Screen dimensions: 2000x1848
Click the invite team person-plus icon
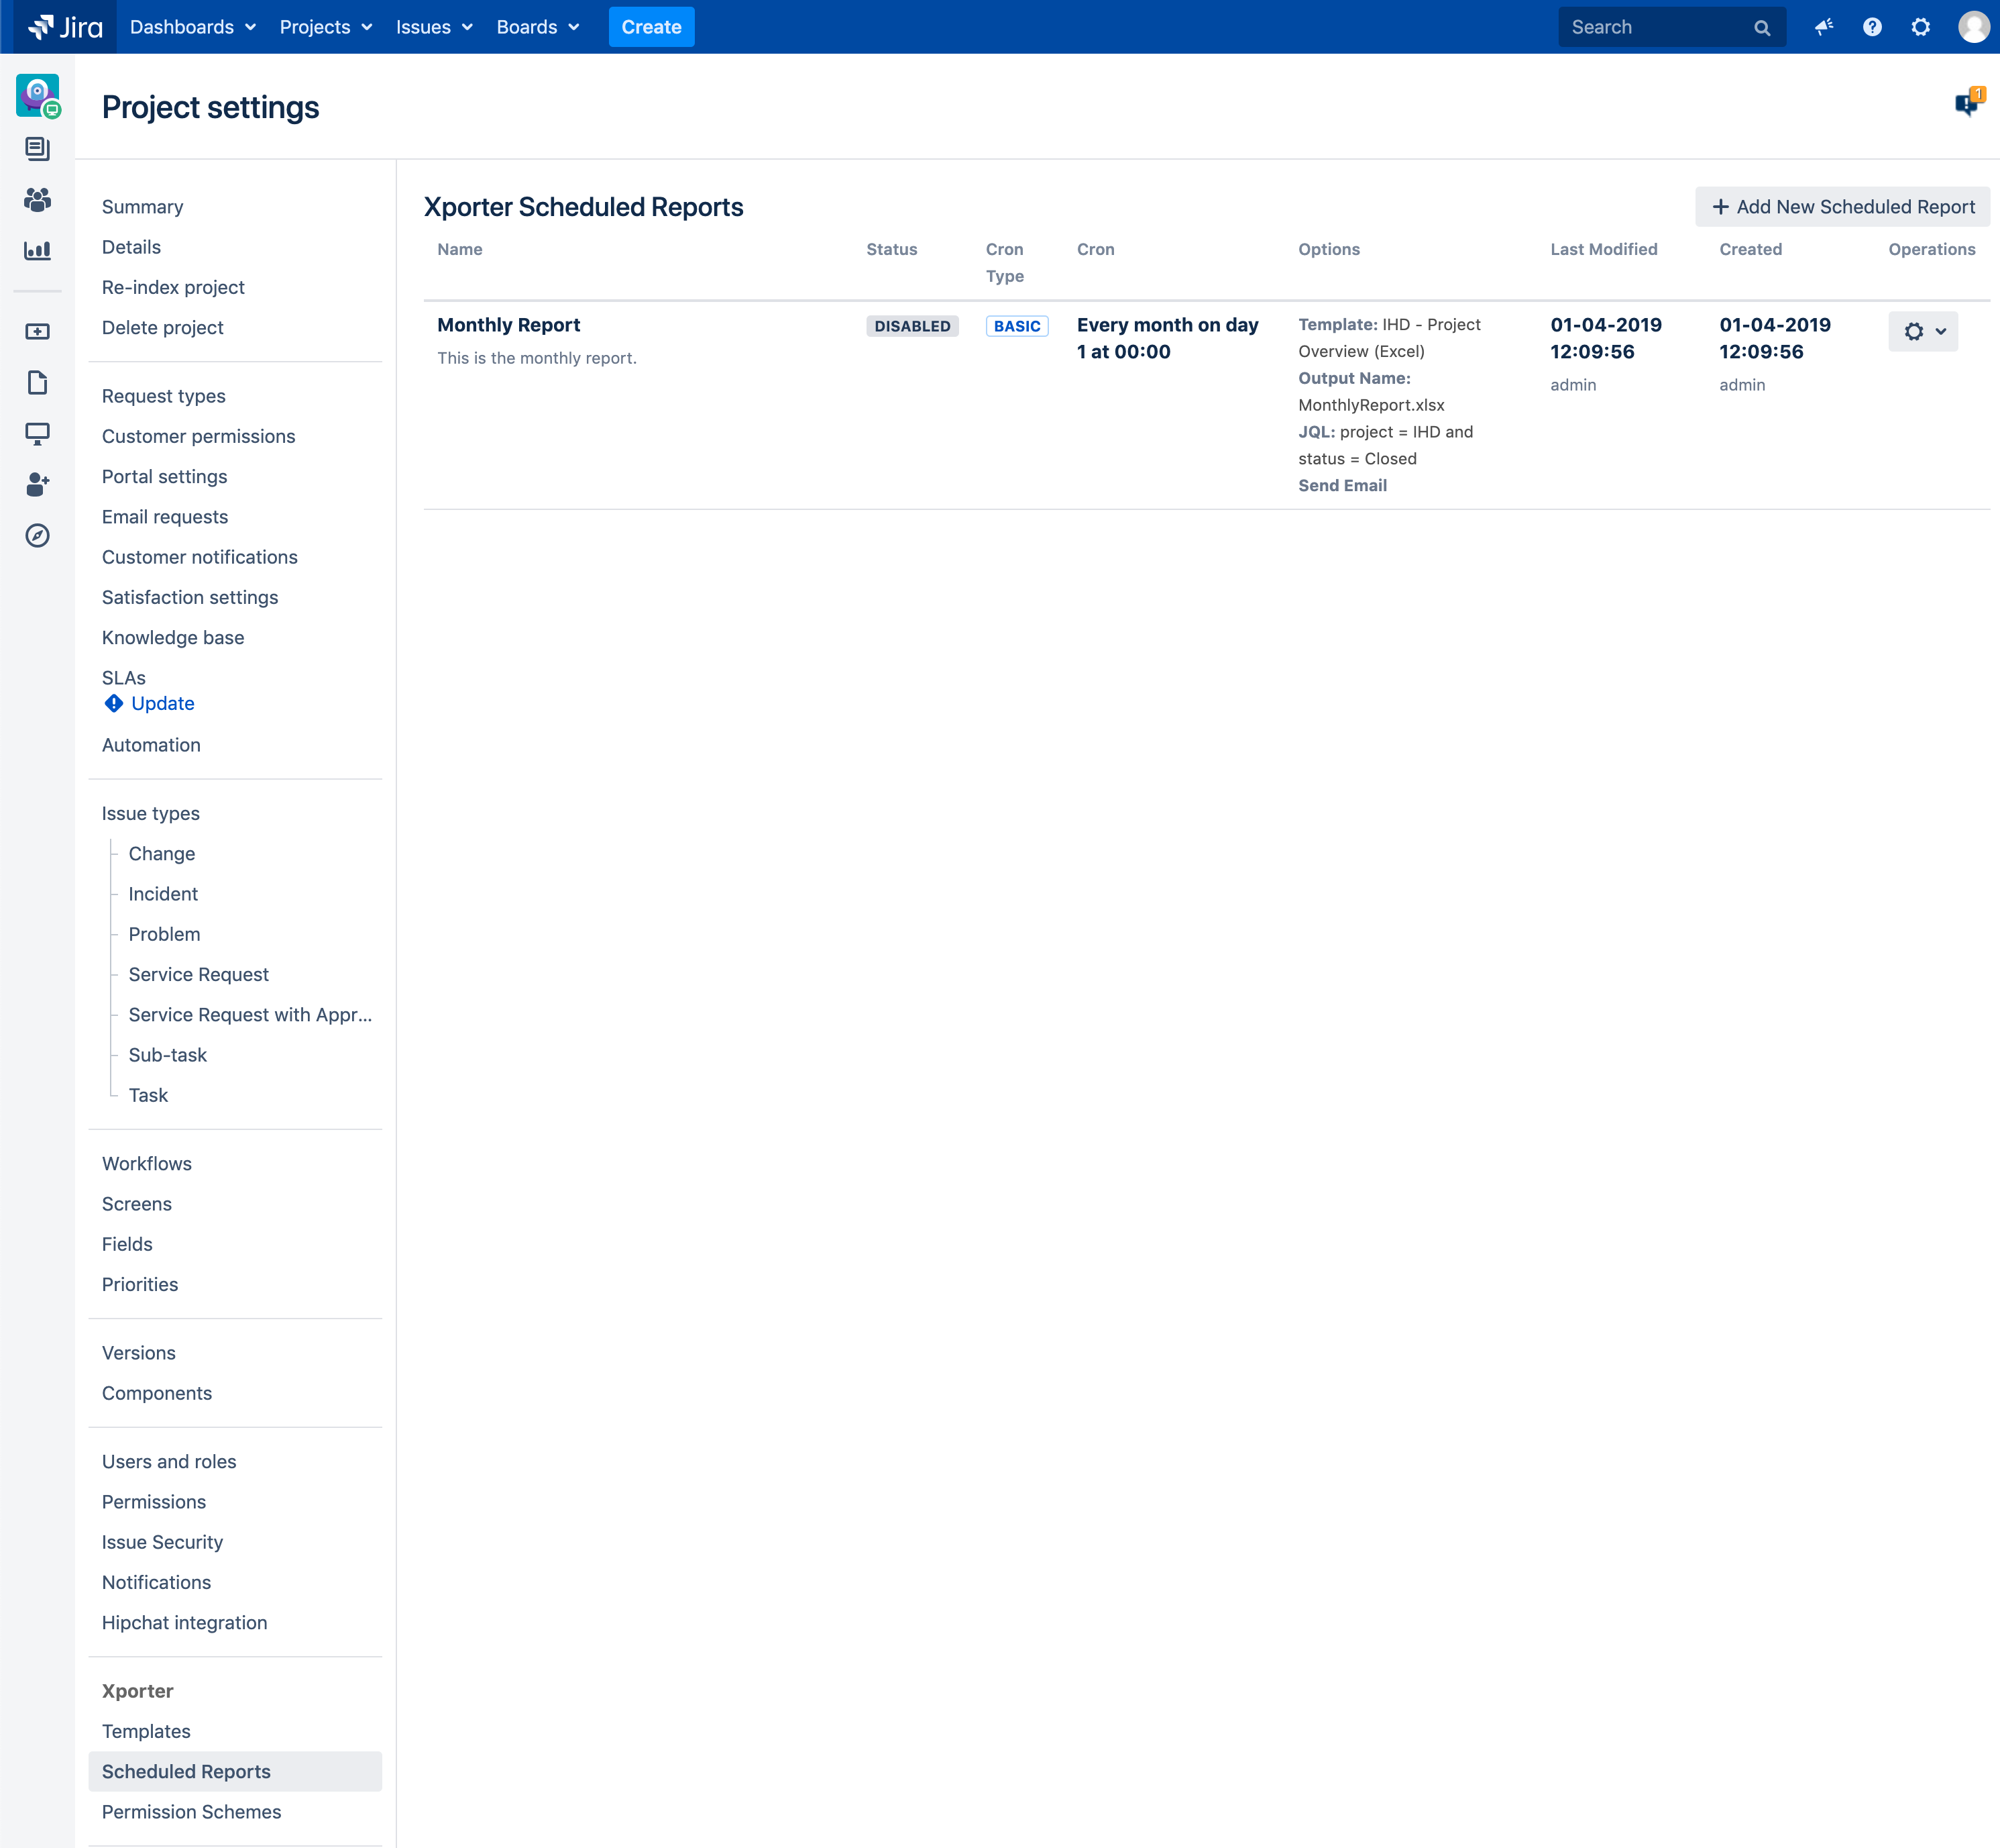(x=37, y=484)
